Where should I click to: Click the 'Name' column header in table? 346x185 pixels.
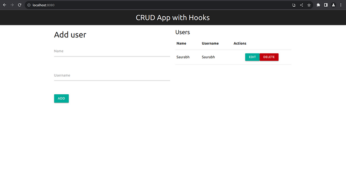pyautogui.click(x=182, y=43)
